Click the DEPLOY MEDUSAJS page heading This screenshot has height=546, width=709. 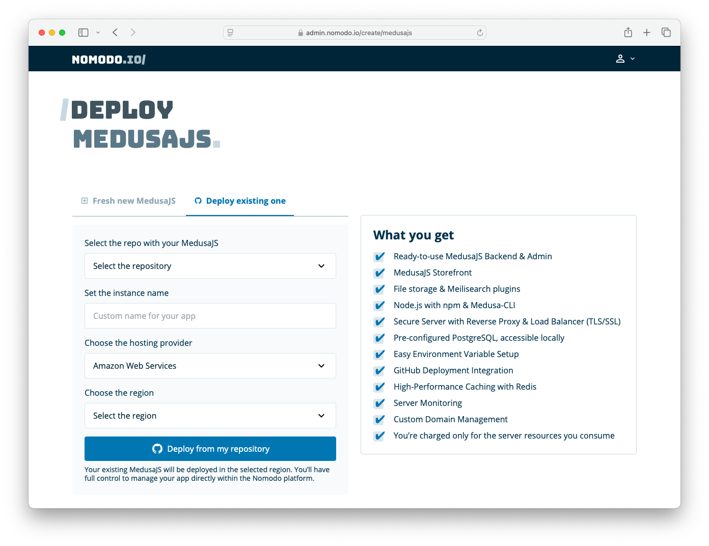coord(141,124)
